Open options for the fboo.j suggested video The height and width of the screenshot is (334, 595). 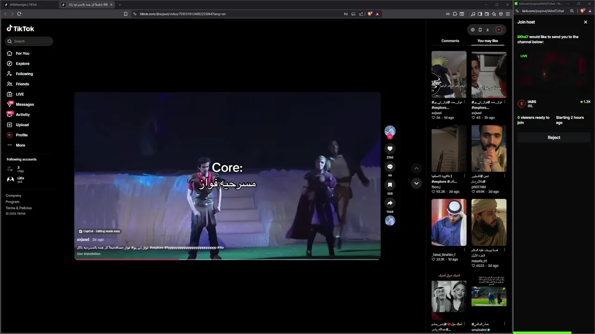click(x=464, y=176)
